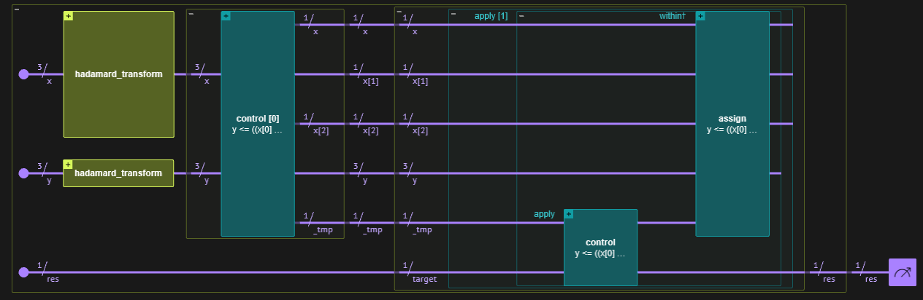The width and height of the screenshot is (923, 300).
Task: Click the apply [1] label
Action: [491, 16]
